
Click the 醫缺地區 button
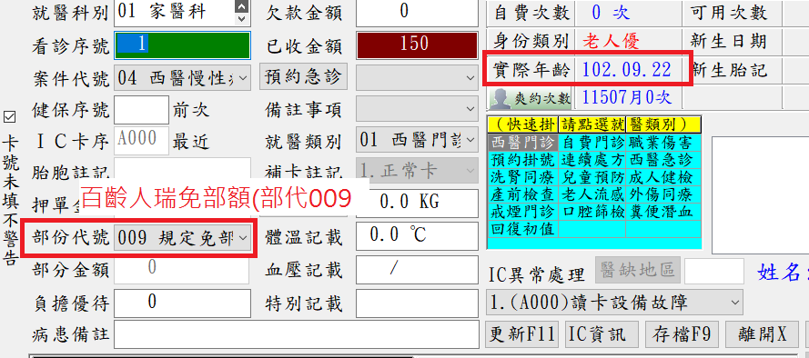tap(638, 270)
